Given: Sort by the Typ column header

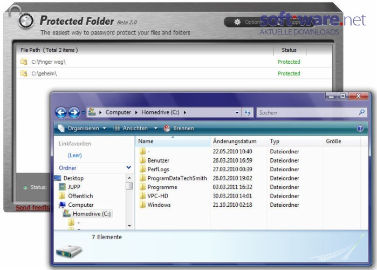Looking at the screenshot, I should [x=295, y=141].
